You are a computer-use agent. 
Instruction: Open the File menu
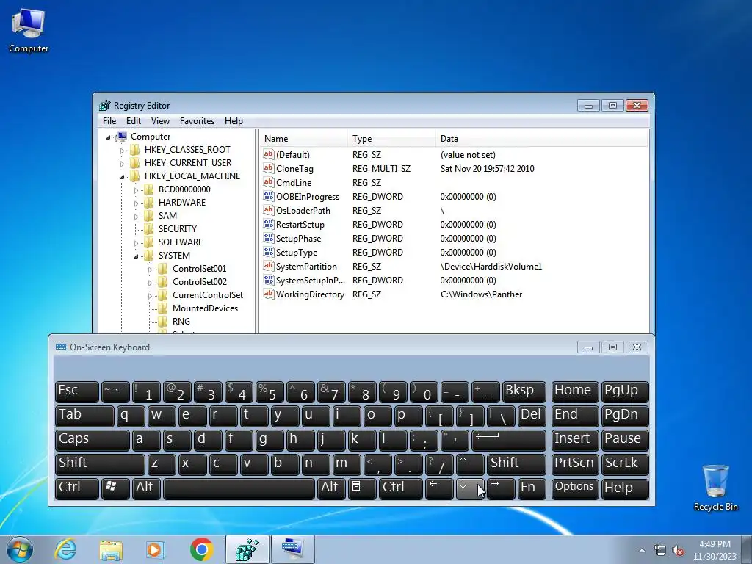click(109, 121)
